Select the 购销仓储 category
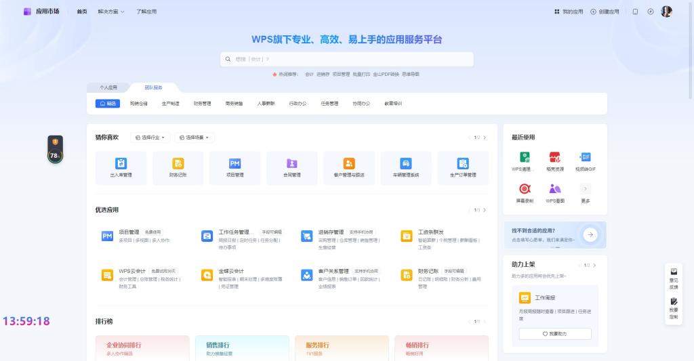 [138, 104]
